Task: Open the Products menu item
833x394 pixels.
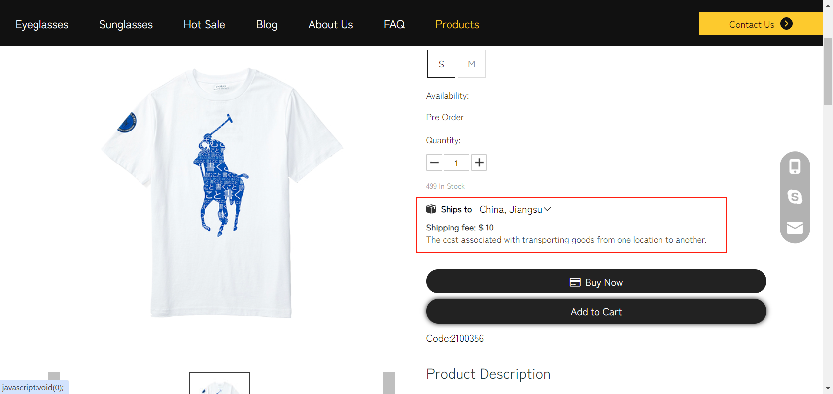Action: [457, 24]
